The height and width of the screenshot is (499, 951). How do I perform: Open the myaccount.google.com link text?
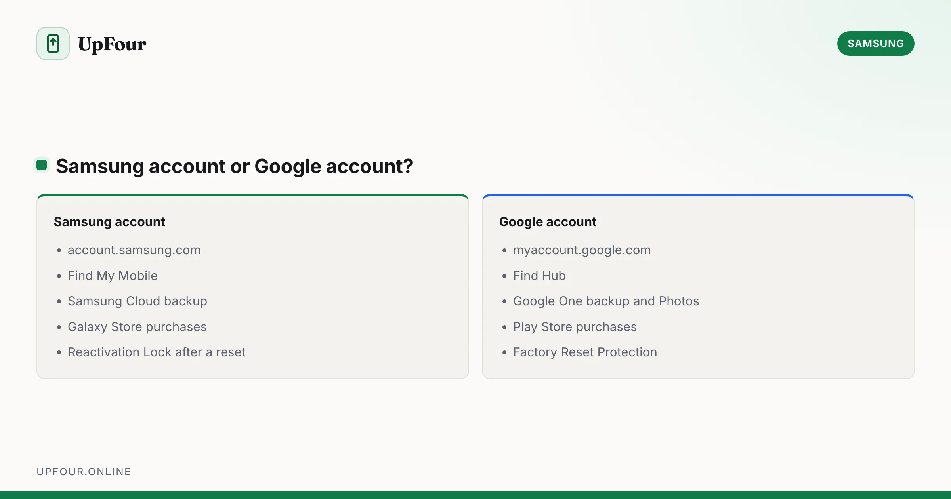click(x=582, y=250)
